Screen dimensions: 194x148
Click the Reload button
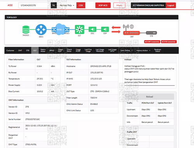pos(149,97)
